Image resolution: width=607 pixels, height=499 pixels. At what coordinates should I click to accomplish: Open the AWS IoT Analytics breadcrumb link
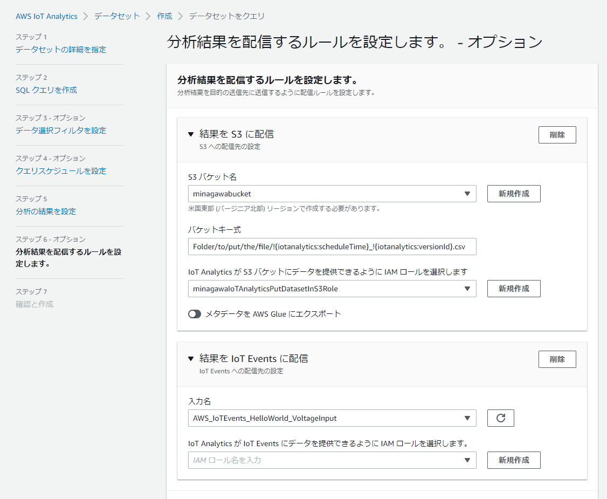click(x=46, y=16)
